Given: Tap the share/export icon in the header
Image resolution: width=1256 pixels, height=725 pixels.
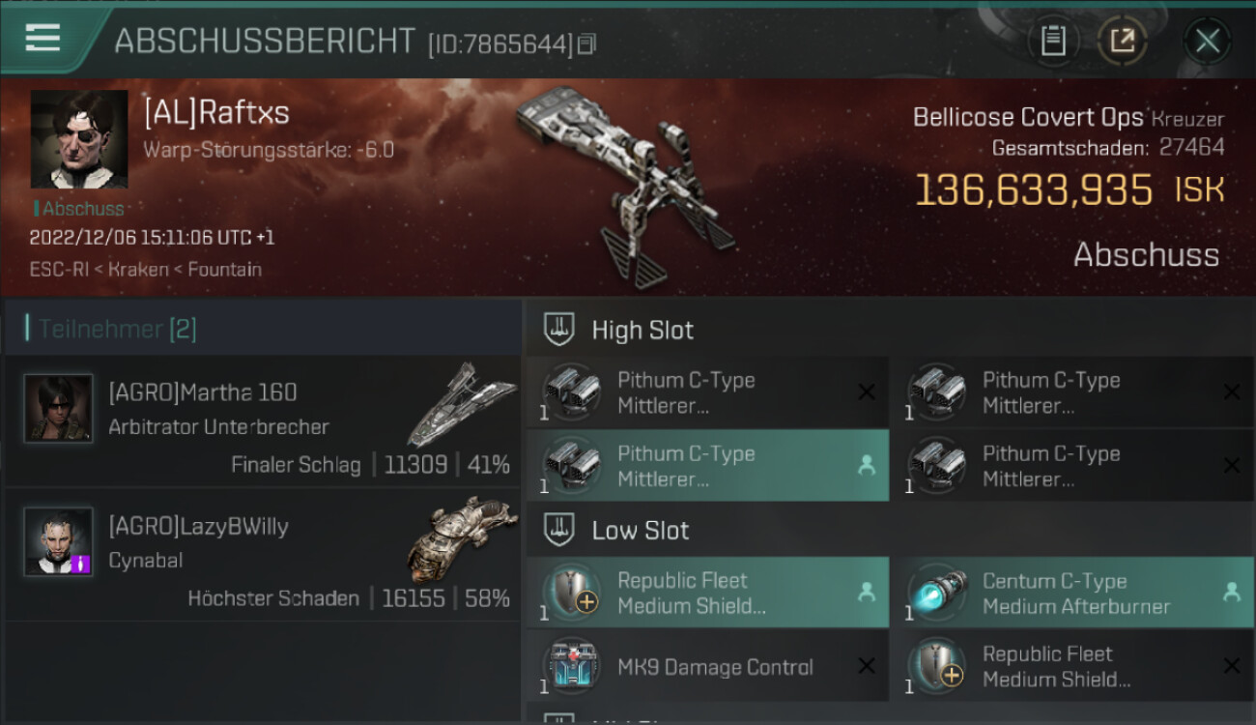Looking at the screenshot, I should [x=1122, y=41].
